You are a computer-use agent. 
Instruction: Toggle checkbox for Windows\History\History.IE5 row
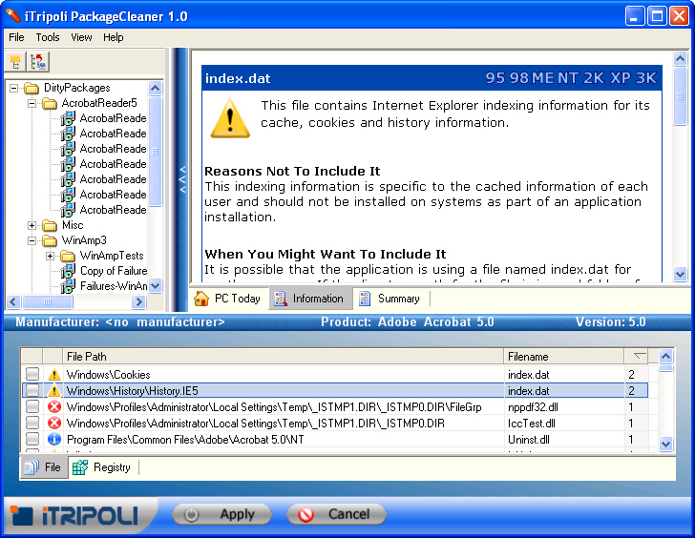click(x=32, y=390)
